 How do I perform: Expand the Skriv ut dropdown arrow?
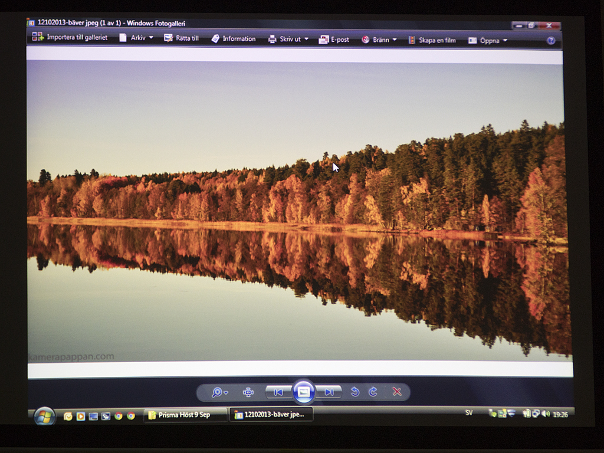(x=307, y=39)
